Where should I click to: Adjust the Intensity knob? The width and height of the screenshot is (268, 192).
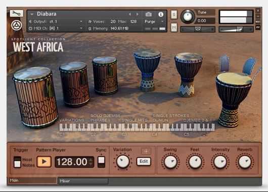(x=220, y=162)
